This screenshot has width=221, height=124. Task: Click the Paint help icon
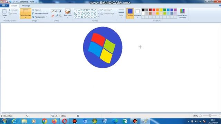[220, 6]
